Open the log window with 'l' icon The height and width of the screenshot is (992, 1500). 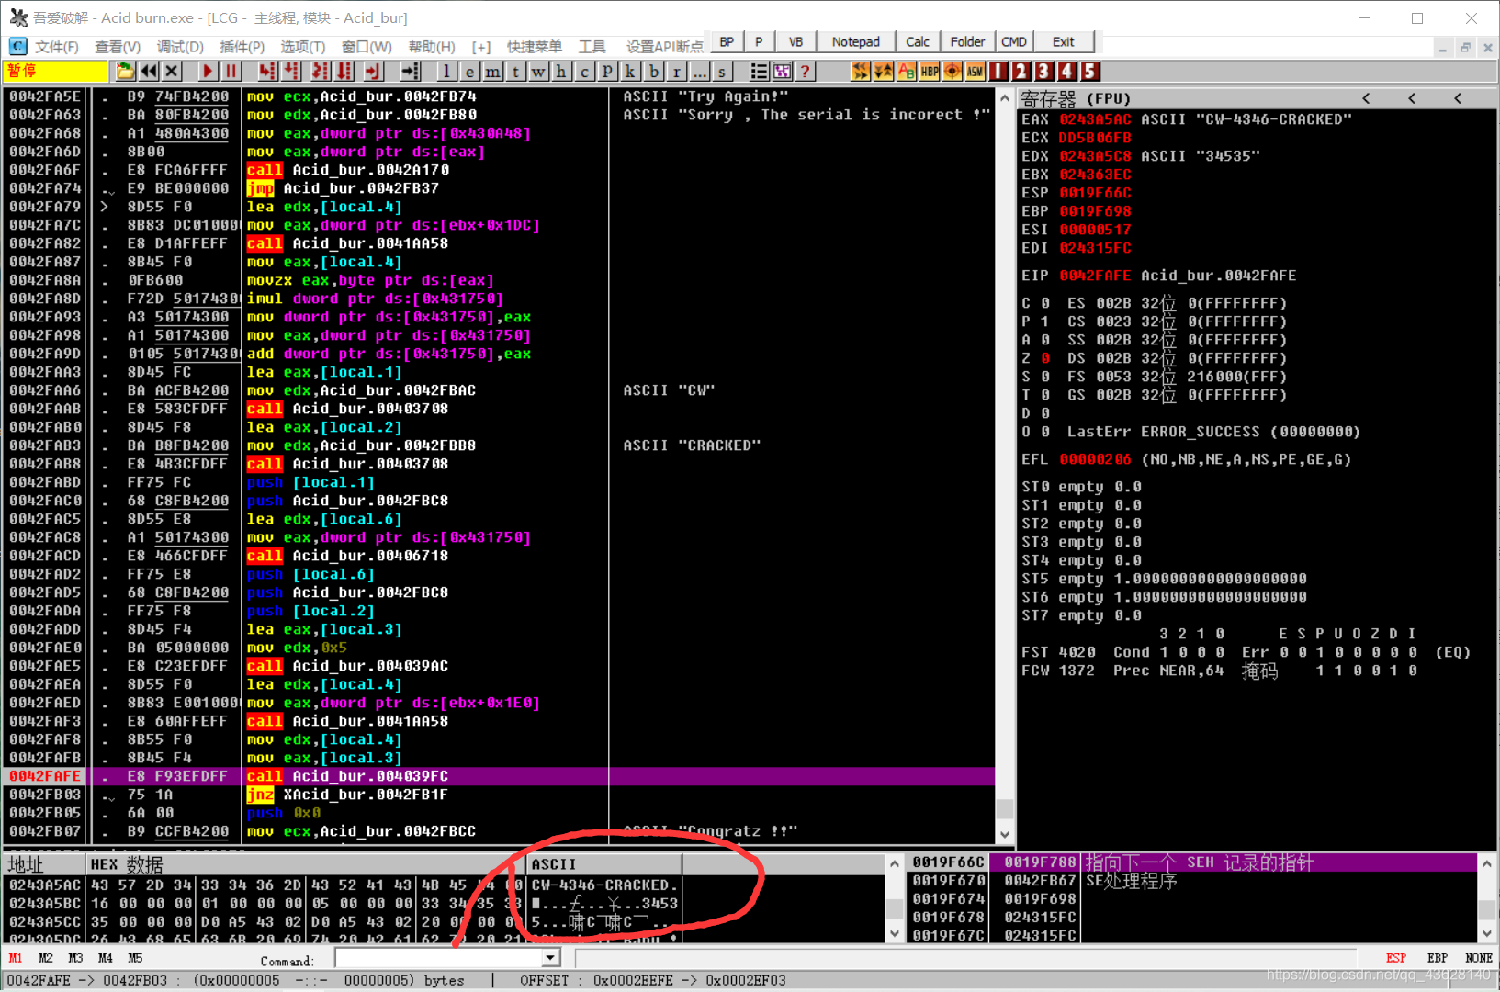tap(446, 71)
